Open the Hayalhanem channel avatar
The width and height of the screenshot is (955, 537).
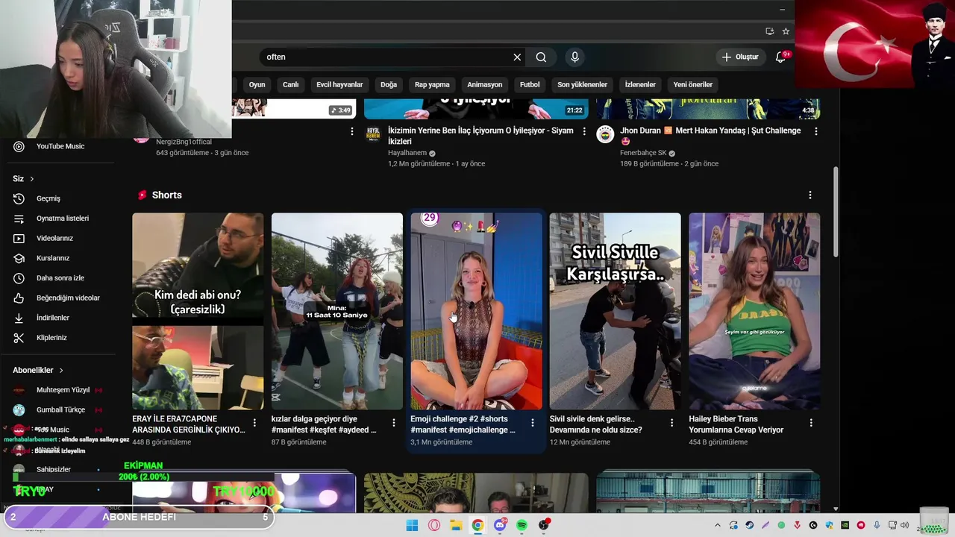pyautogui.click(x=373, y=134)
